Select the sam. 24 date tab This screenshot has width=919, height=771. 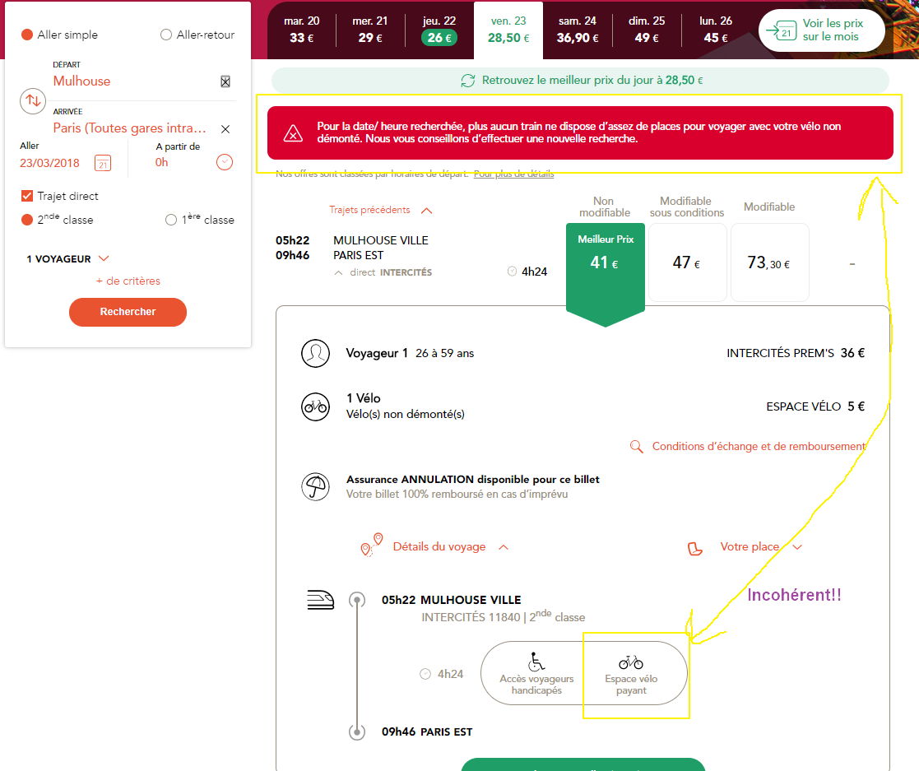point(578,30)
